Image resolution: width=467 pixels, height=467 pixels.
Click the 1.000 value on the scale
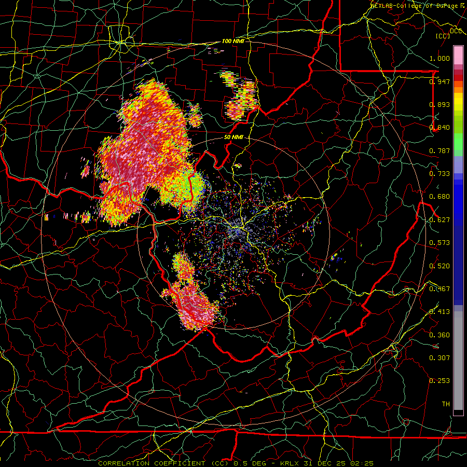(439, 58)
